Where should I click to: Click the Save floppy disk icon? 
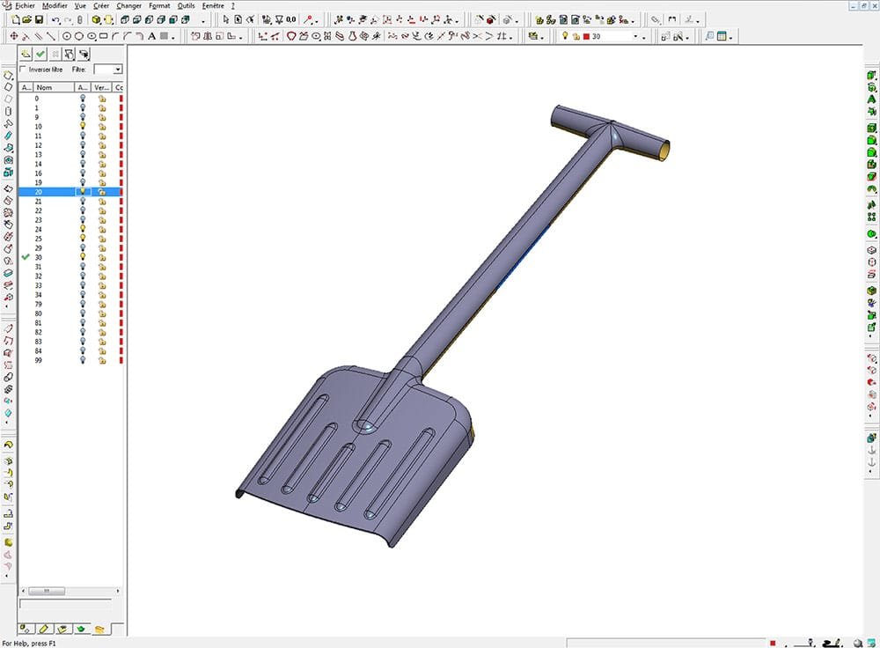point(38,19)
